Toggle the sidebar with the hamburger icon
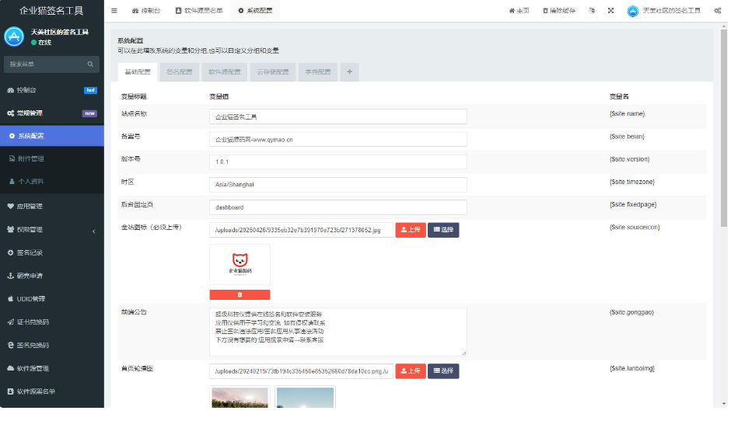 [114, 10]
